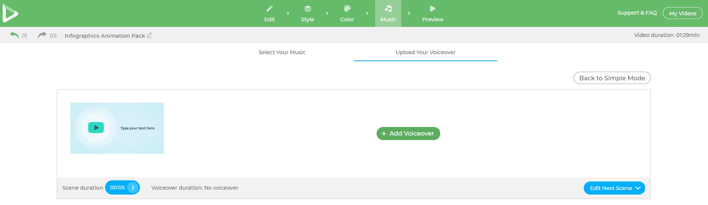
Task: Open the My Videos page
Action: (683, 13)
